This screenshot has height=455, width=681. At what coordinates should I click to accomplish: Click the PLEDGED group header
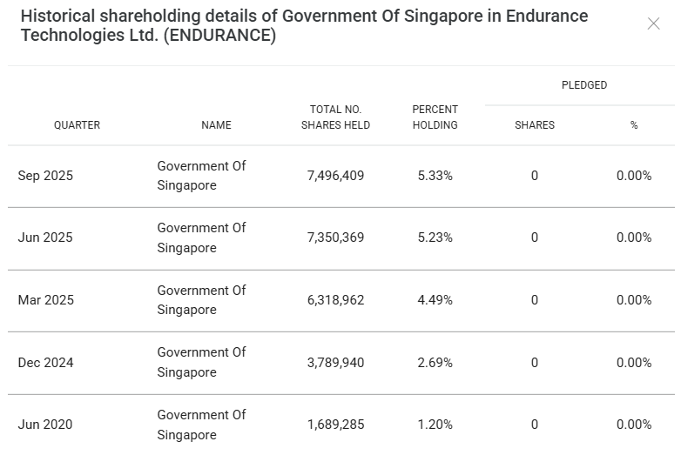pos(584,85)
